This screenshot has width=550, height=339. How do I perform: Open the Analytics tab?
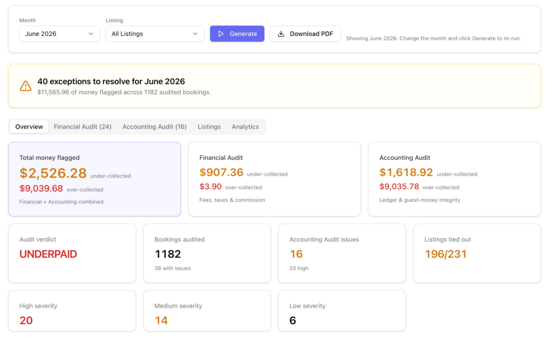tap(245, 127)
